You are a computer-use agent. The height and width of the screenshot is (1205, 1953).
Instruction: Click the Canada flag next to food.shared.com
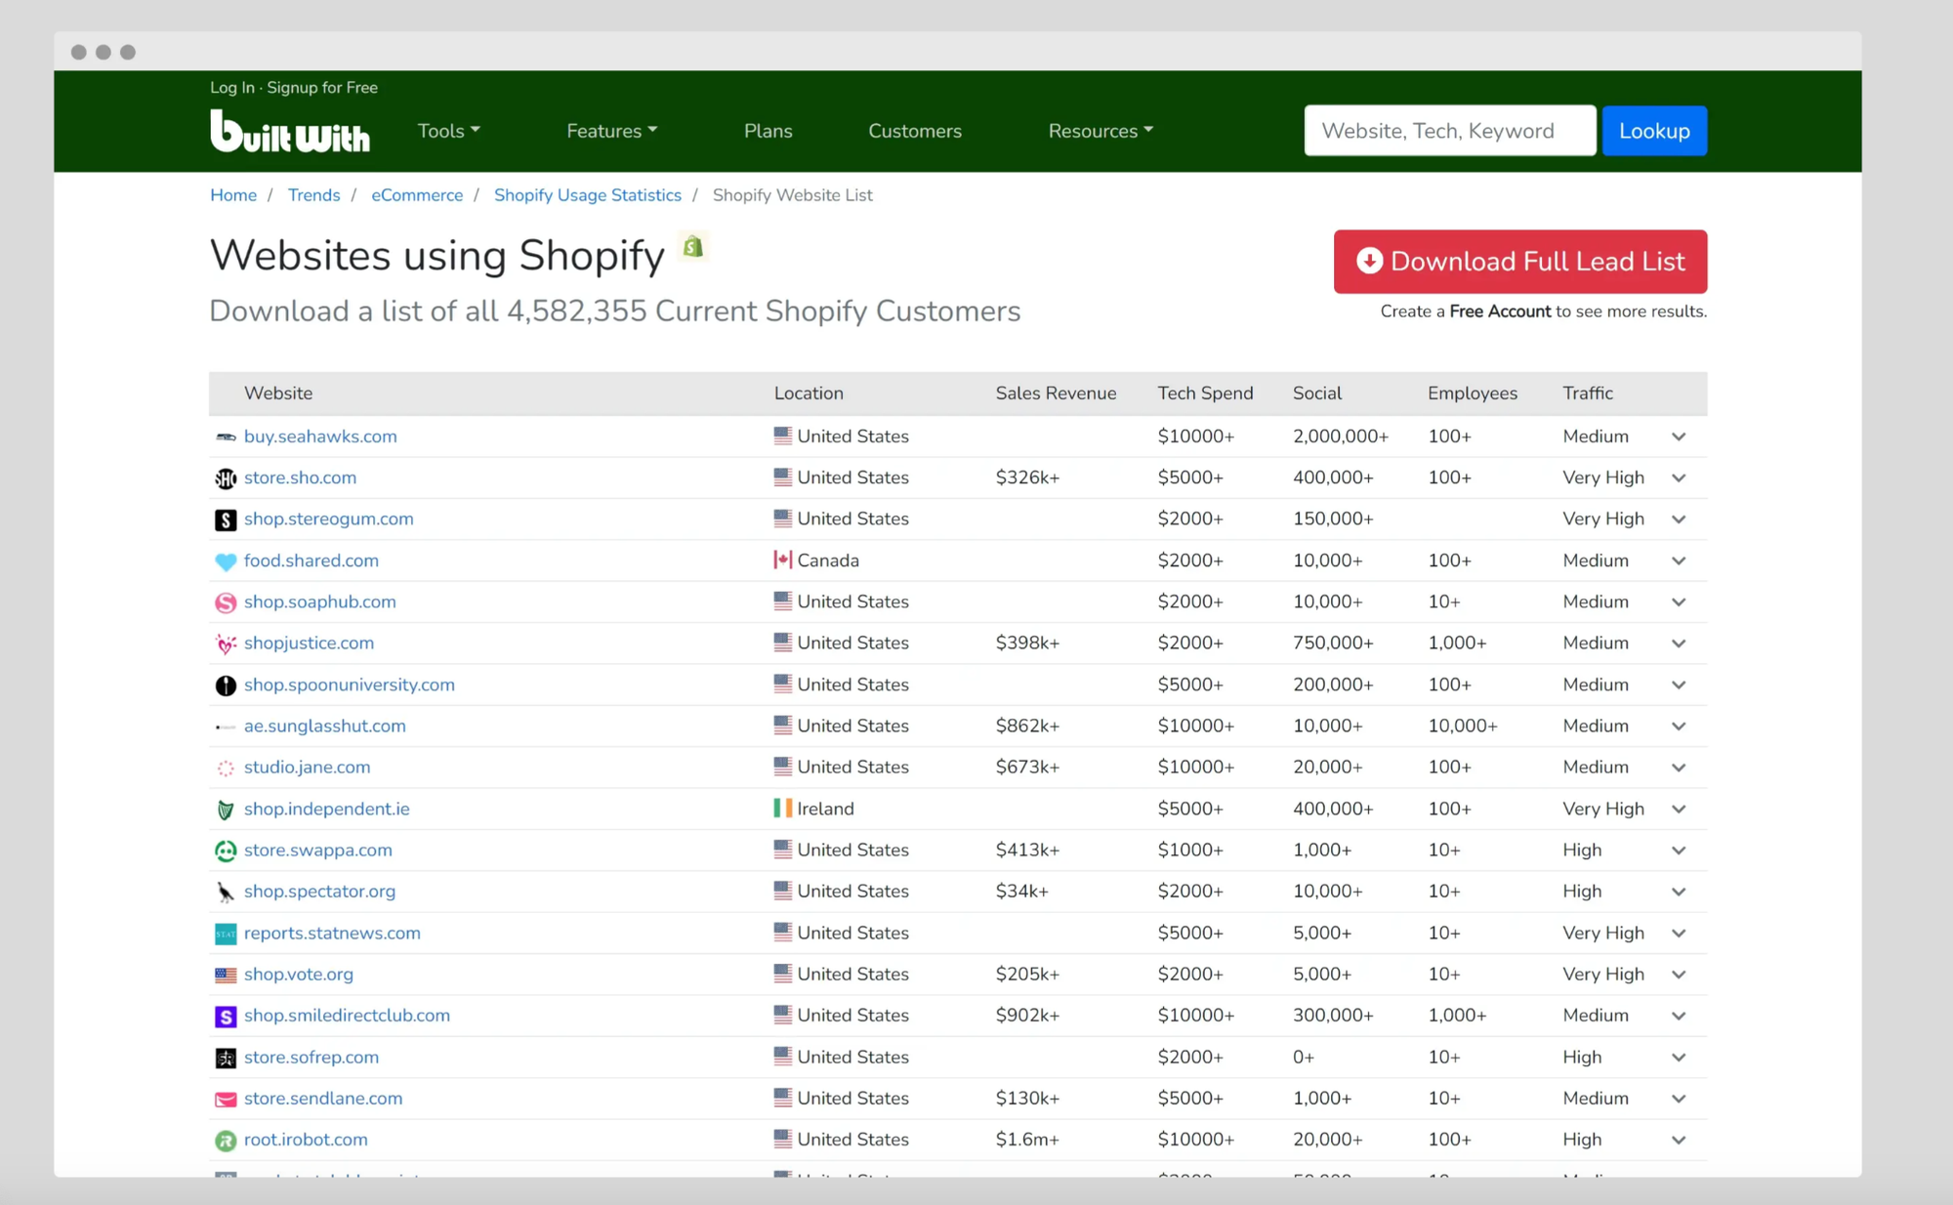coord(782,560)
